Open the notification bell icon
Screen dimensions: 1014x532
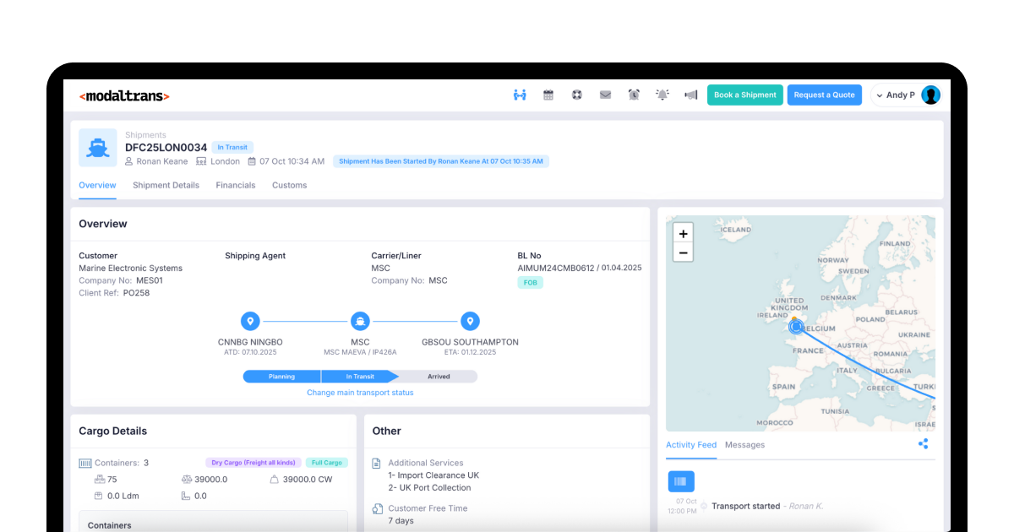[662, 95]
